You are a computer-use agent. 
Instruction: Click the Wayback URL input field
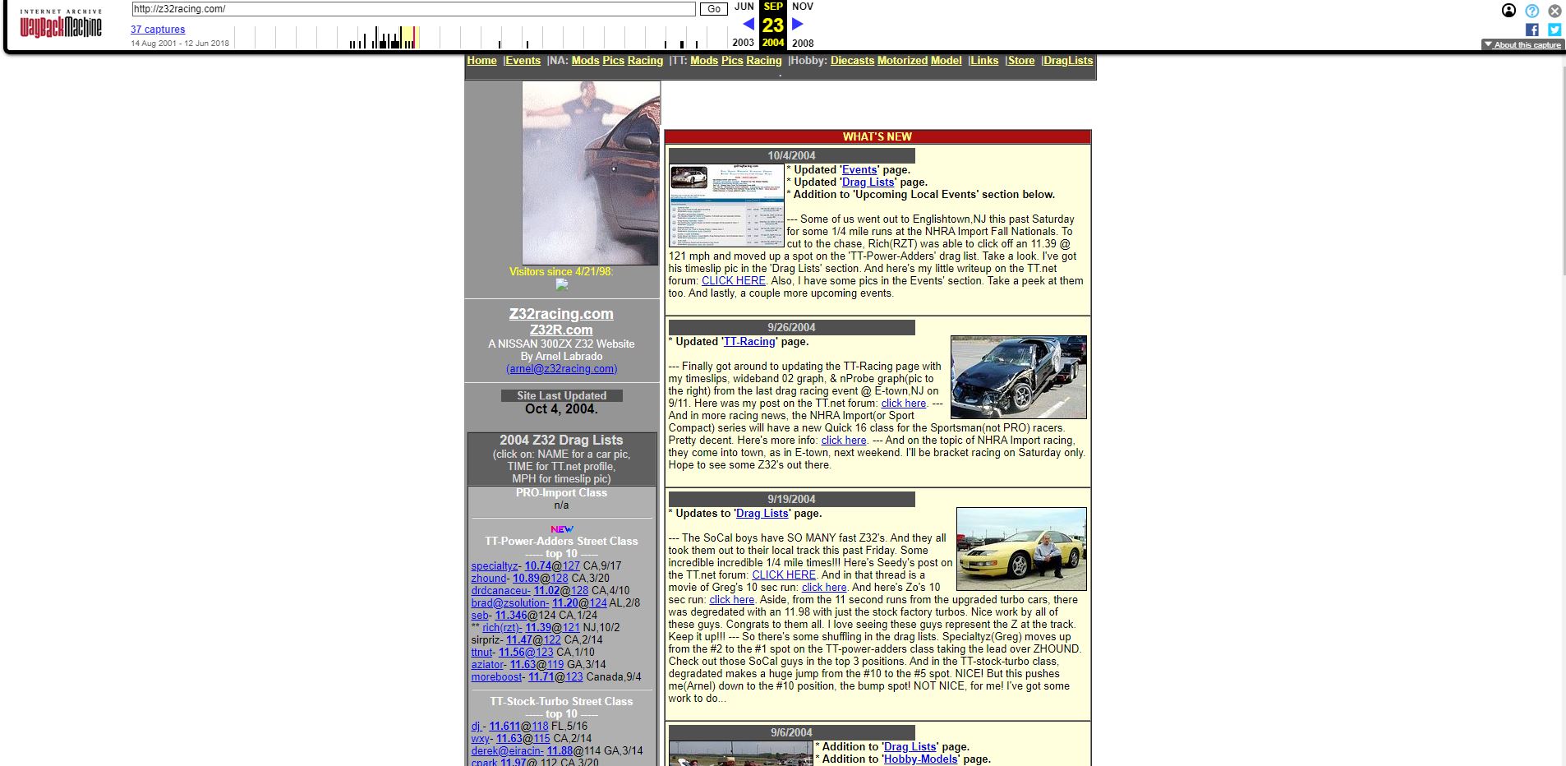pos(413,9)
